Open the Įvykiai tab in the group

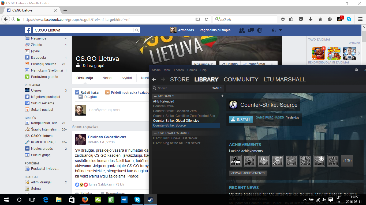[x=127, y=78]
